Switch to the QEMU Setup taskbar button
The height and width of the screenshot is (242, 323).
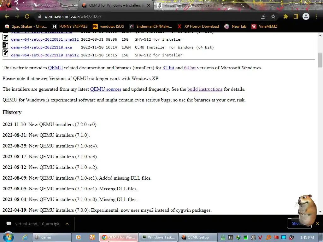pyautogui.click(x=198, y=237)
